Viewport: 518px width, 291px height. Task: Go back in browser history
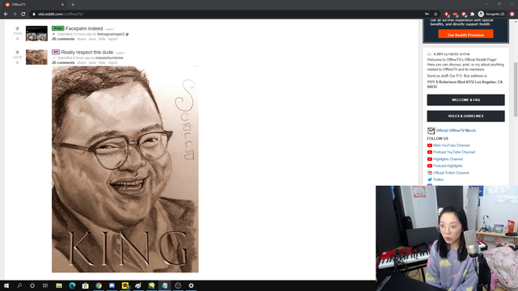point(6,15)
